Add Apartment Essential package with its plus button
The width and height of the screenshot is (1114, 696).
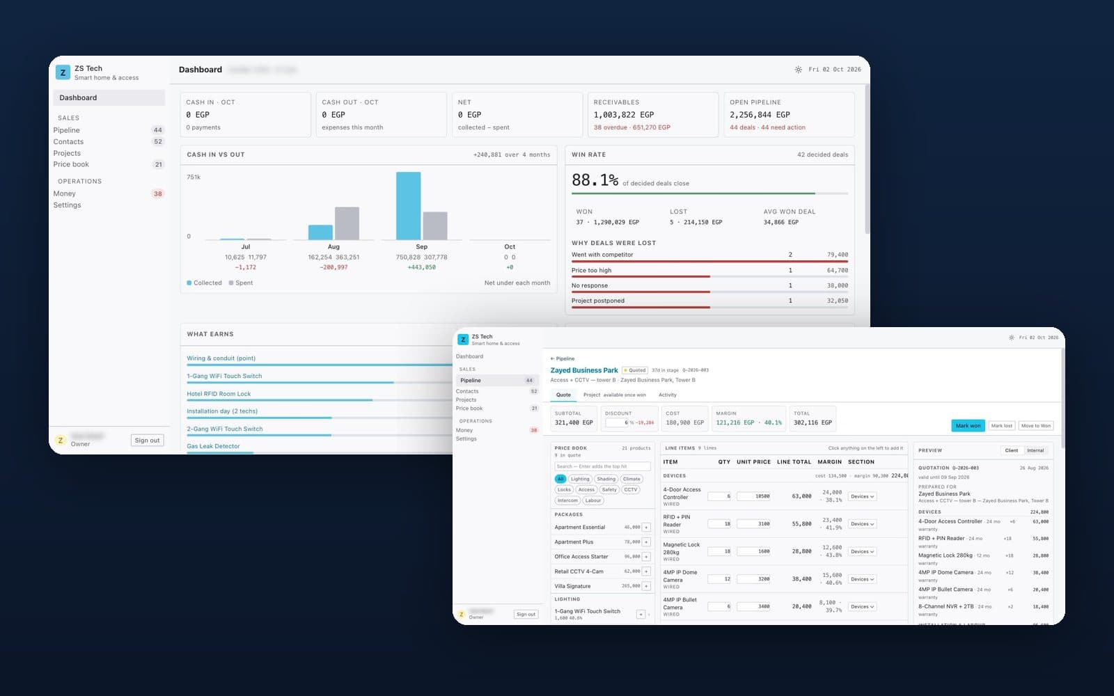click(646, 528)
